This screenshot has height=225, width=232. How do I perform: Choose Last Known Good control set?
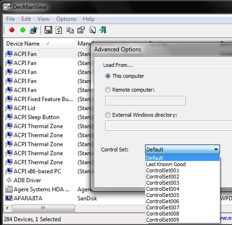click(x=183, y=164)
